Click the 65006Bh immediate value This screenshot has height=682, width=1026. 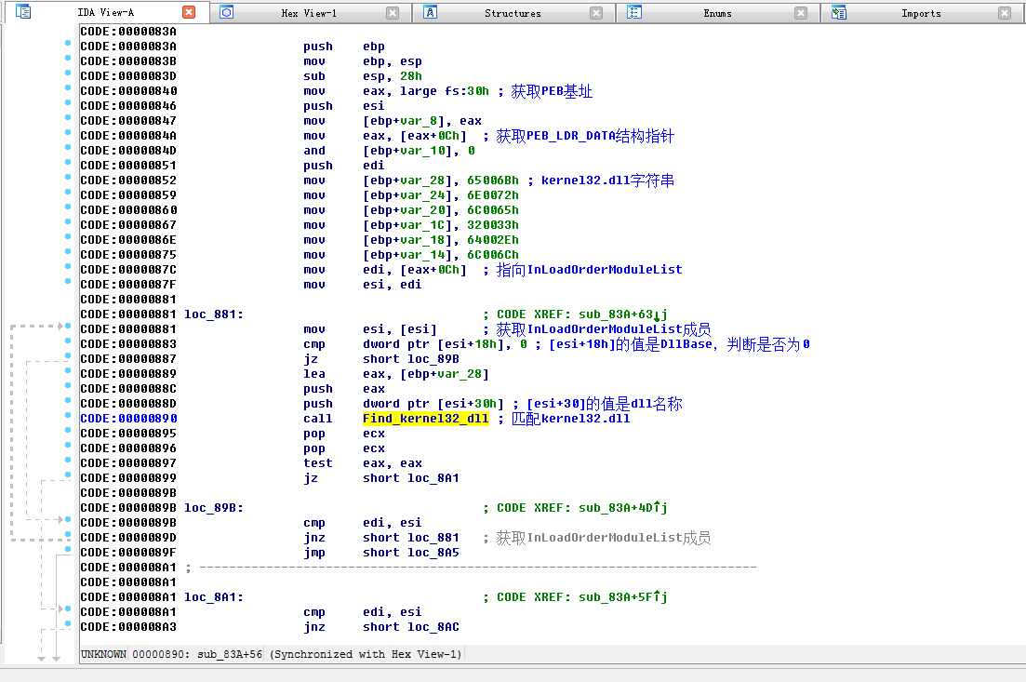point(493,180)
